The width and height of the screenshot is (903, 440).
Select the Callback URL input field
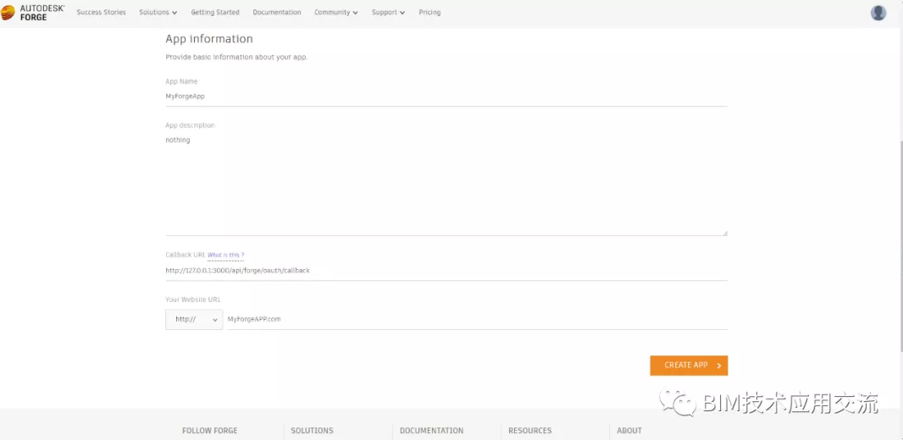pyautogui.click(x=446, y=271)
